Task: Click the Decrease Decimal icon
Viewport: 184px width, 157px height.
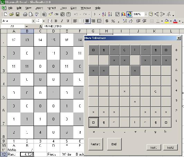Action: [x=131, y=21]
